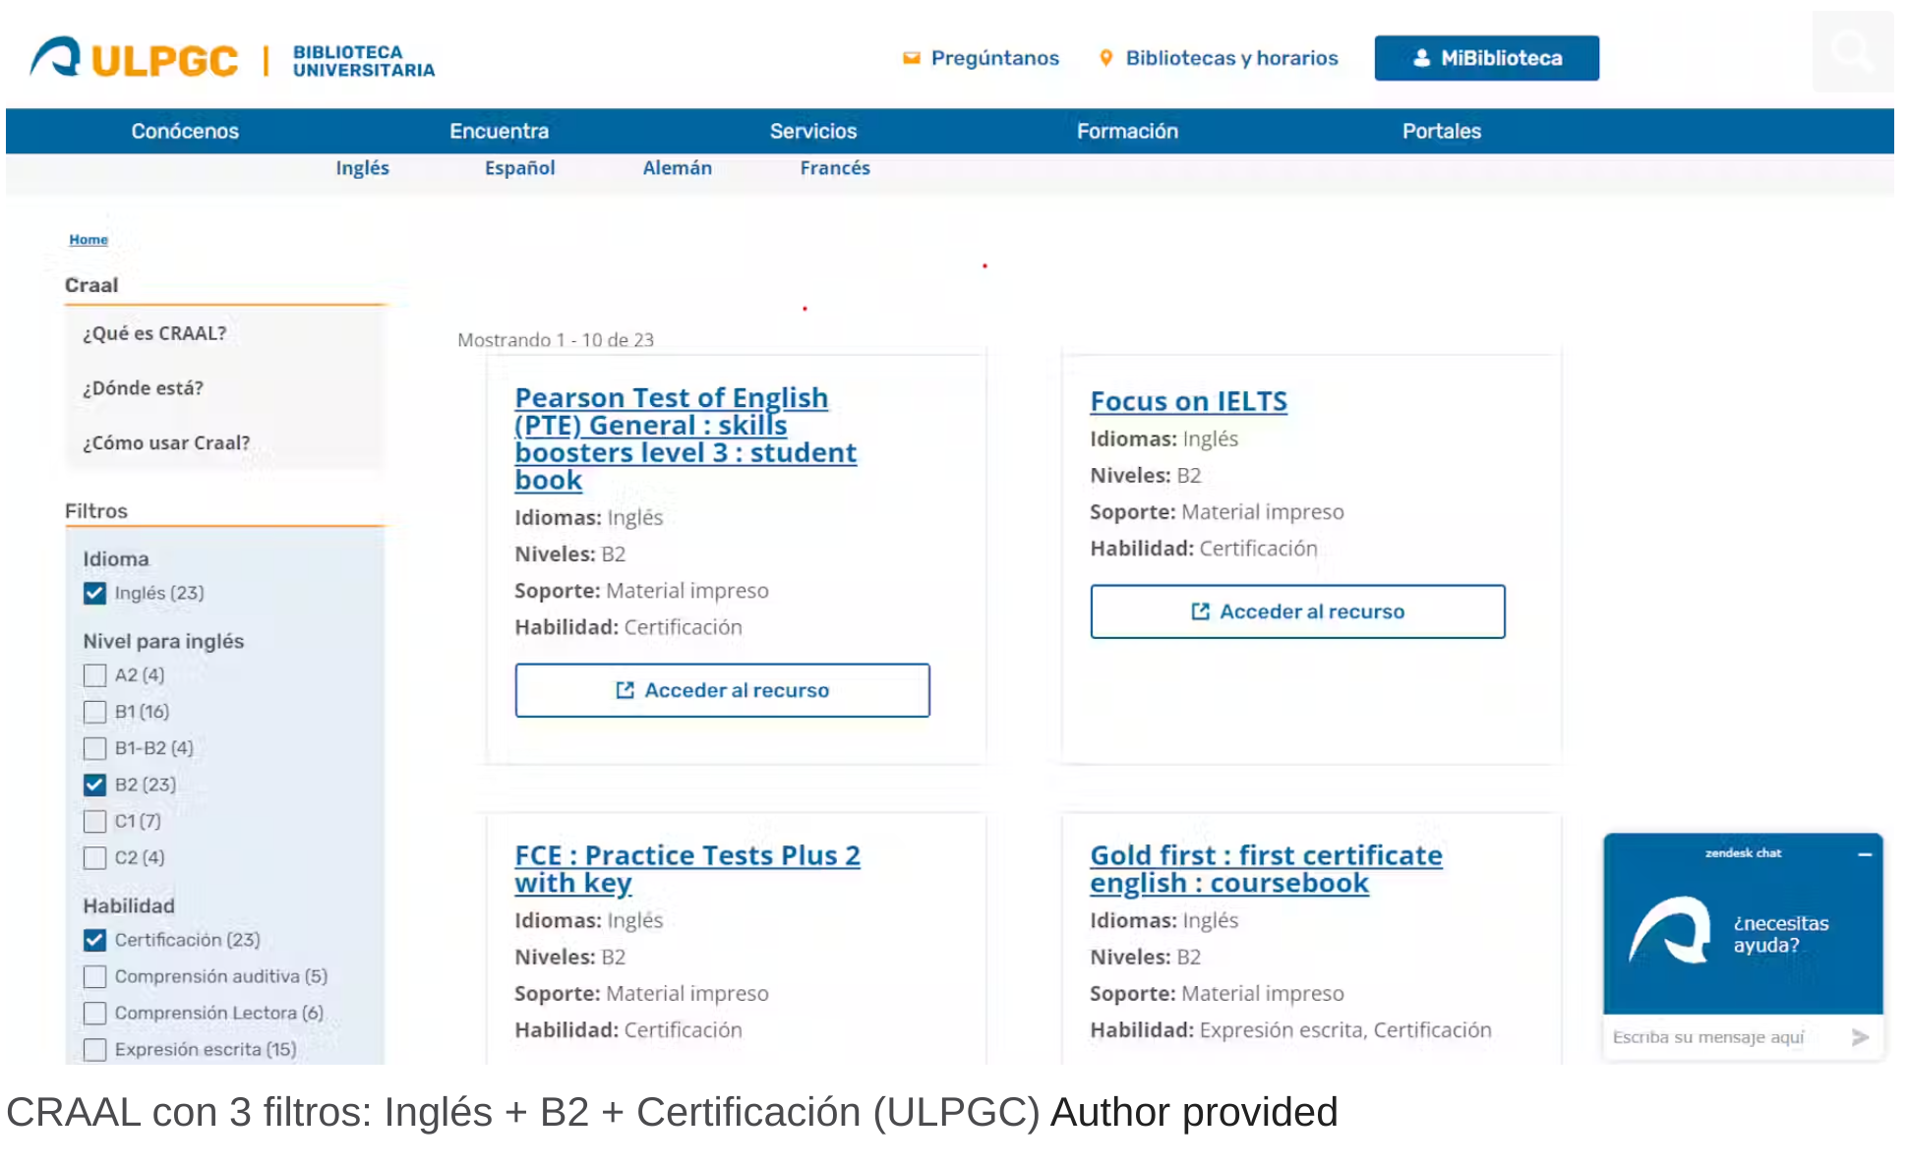The width and height of the screenshot is (1908, 1166).
Task: Uncheck the Certificación (23) filter
Action: click(x=94, y=940)
